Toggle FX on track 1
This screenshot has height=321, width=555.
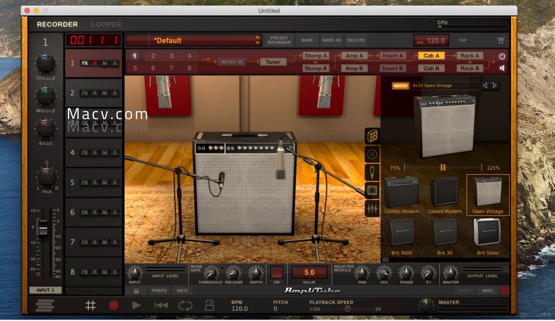(x=85, y=63)
